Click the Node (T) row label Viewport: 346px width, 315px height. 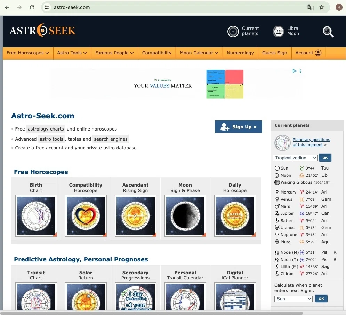click(289, 260)
